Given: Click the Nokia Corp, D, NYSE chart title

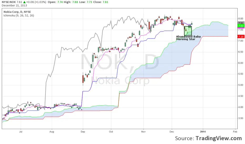Looking at the screenshot, I should coord(17,12).
